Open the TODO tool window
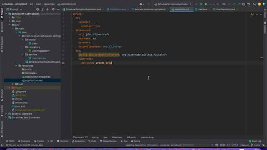Viewport: 267px width, 150px height. tap(10, 141)
